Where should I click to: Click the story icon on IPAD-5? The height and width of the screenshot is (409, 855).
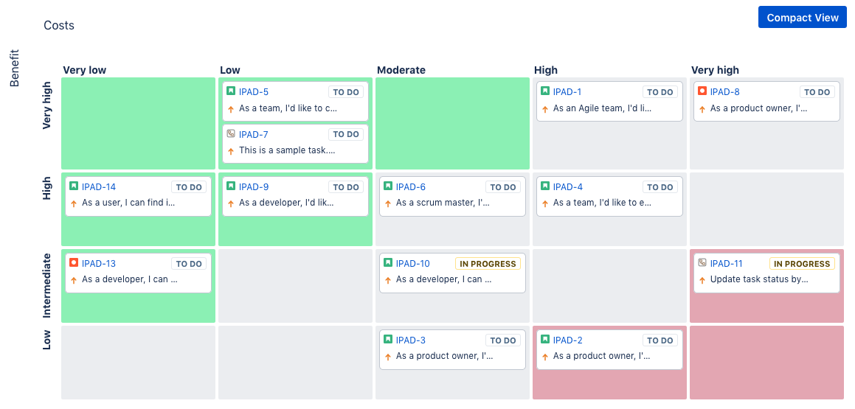[231, 92]
